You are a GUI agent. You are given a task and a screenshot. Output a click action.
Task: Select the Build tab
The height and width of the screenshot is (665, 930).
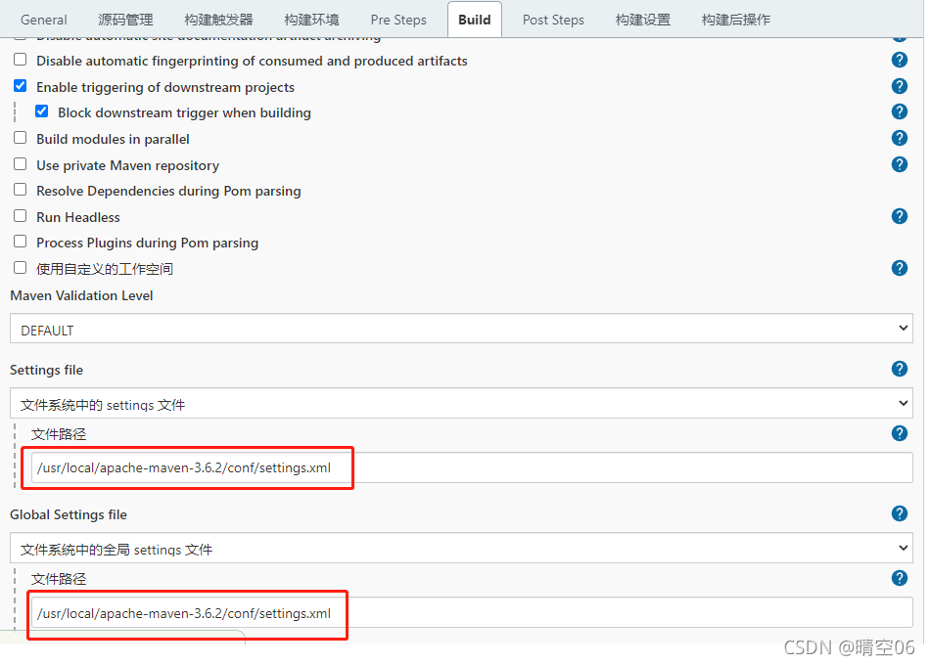475,20
